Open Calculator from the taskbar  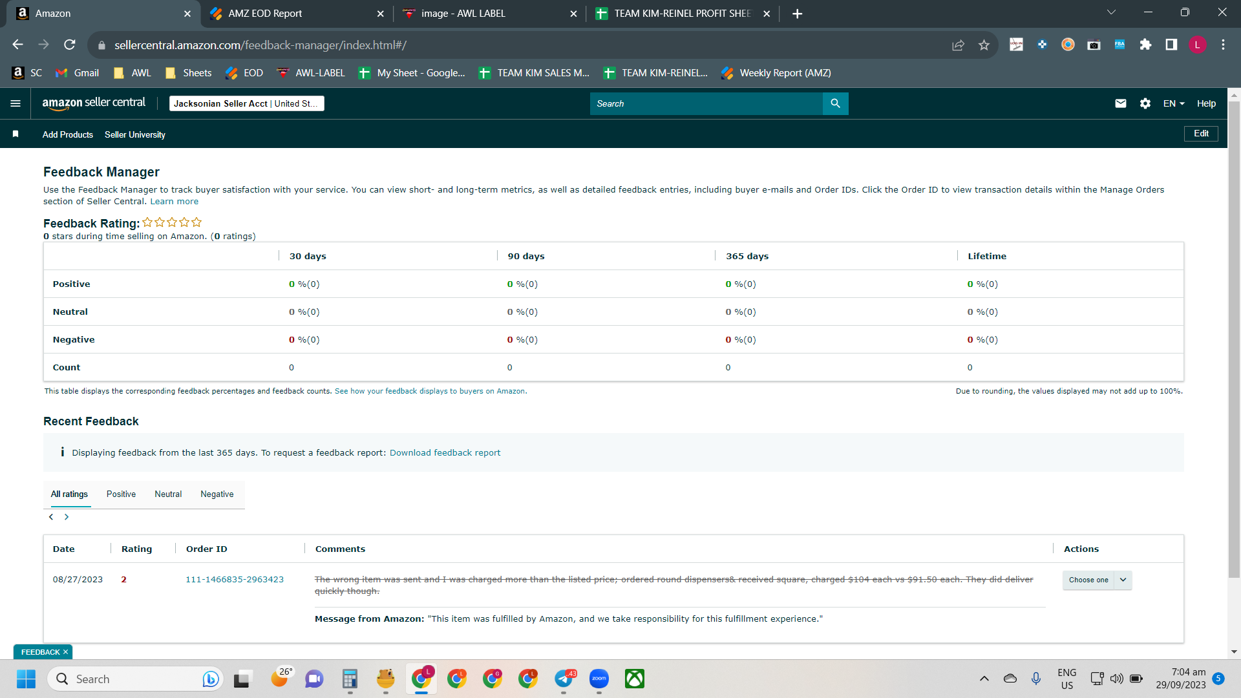(x=350, y=679)
